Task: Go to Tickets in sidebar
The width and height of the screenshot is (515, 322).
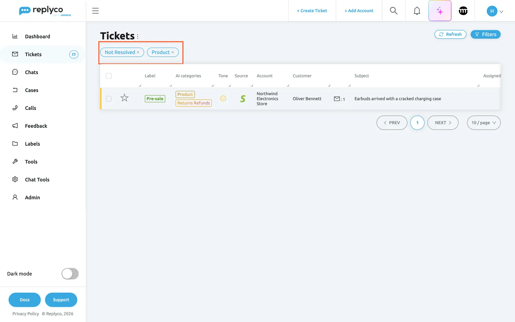Action: pos(33,54)
